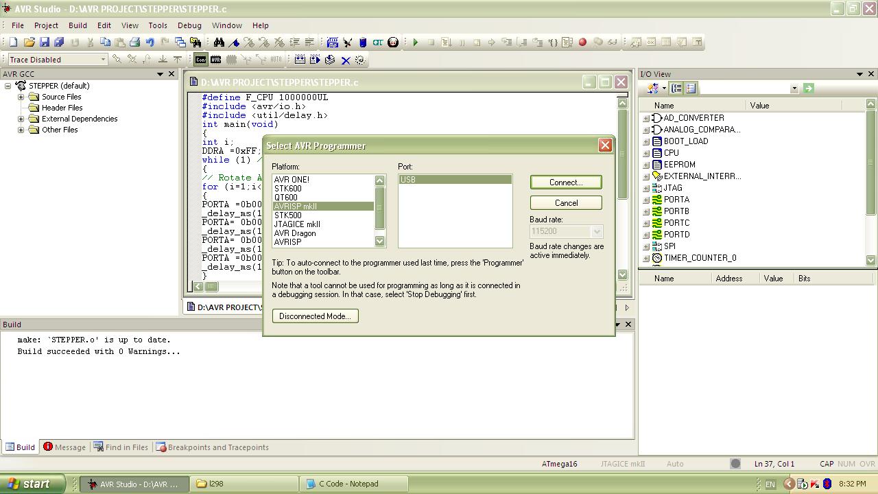Viewport: 878px width, 494px height.
Task: Click the EN language indicator in tray
Action: [x=770, y=484]
